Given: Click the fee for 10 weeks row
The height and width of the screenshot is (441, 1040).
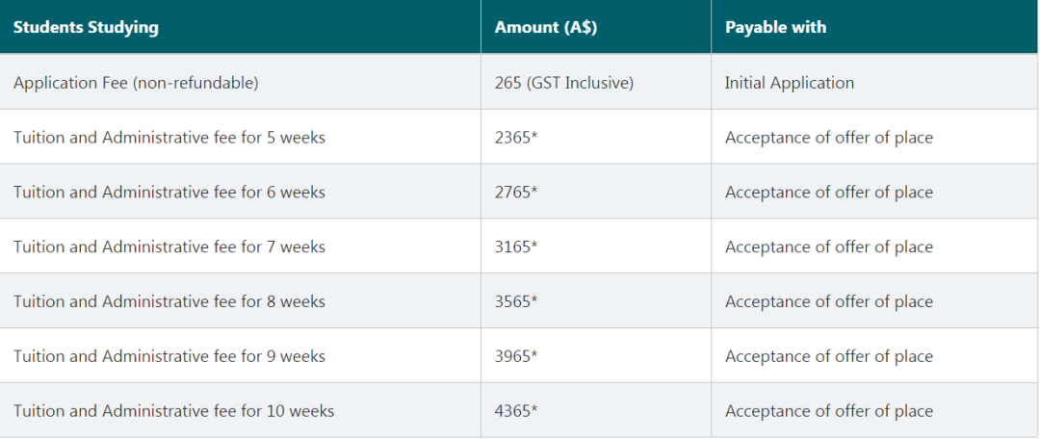Looking at the screenshot, I should coord(520,410).
